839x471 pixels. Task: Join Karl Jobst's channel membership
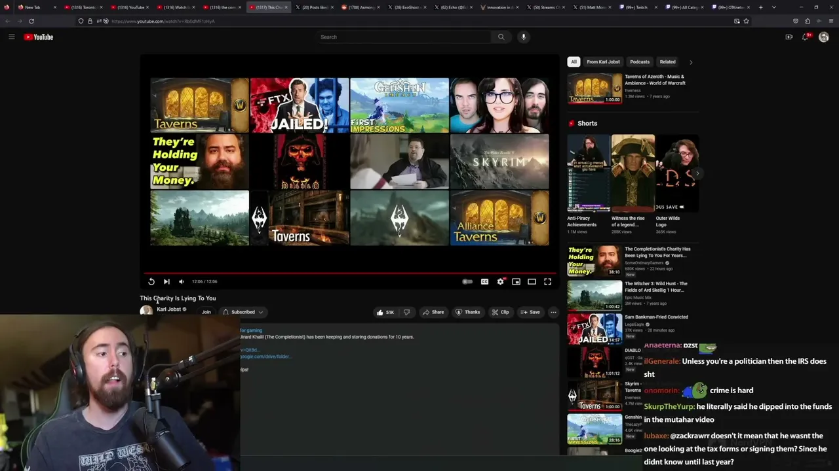(206, 312)
